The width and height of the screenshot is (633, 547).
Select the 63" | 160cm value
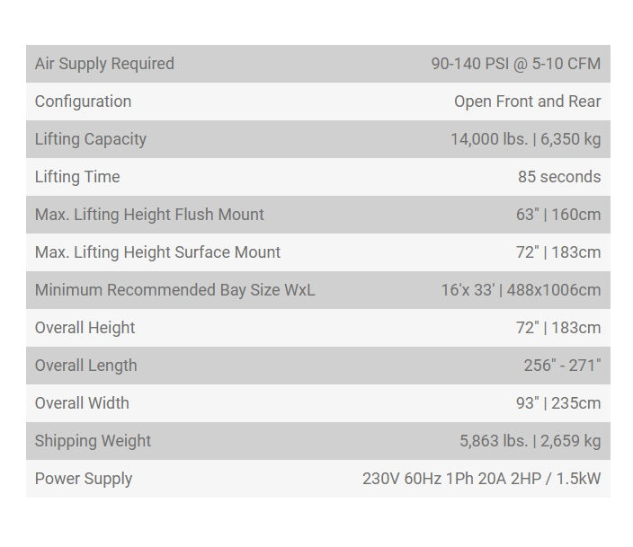click(x=557, y=215)
